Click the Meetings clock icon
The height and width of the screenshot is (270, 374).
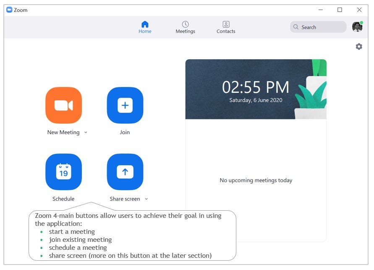[185, 24]
